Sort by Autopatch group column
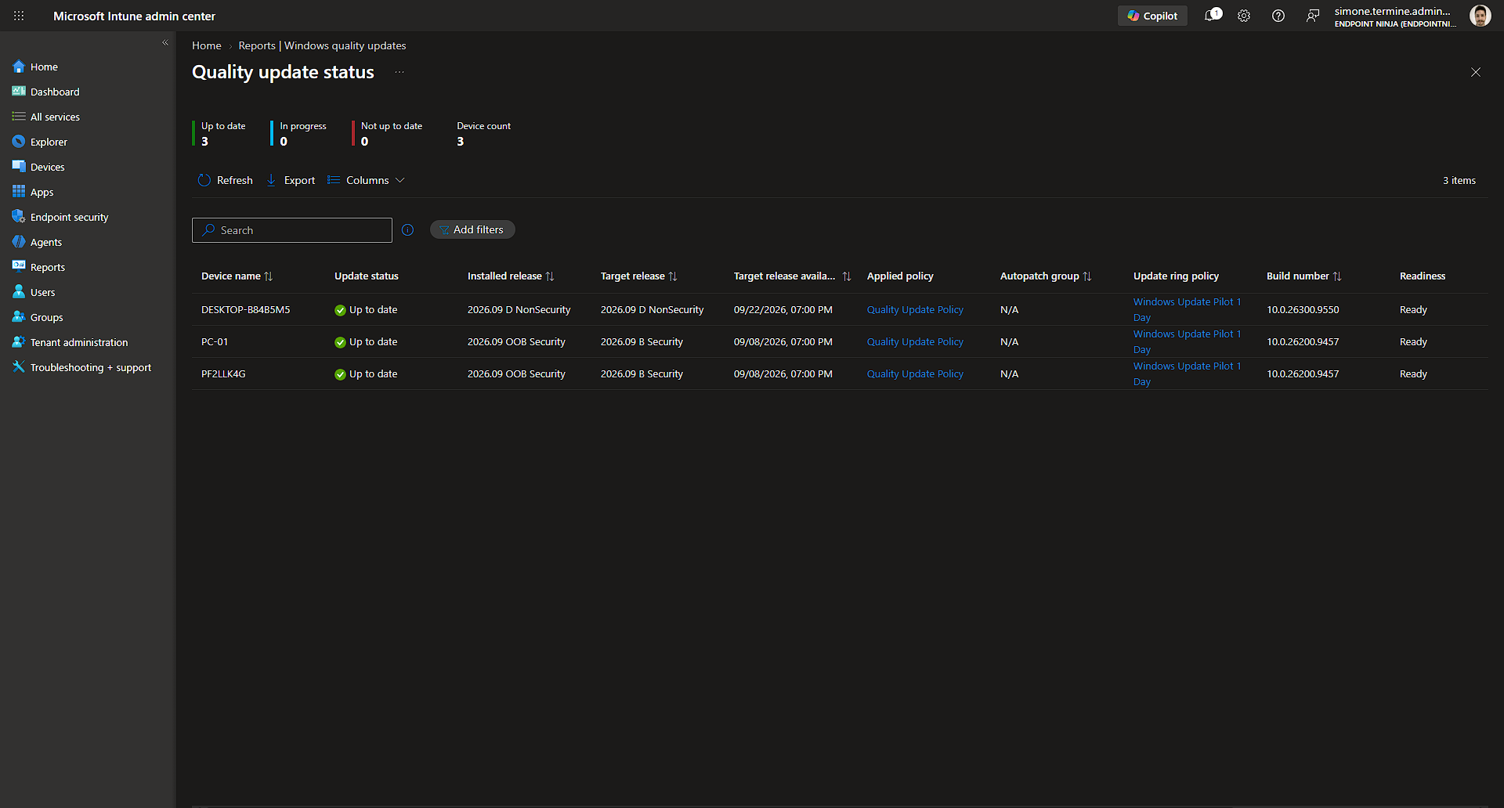Screen dimensions: 1504x808 pyautogui.click(x=1087, y=276)
